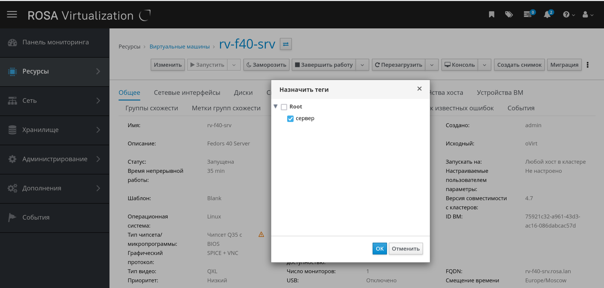Viewport: 604px width, 288px height.
Task: Click the switch VM arrows icon
Action: point(286,44)
